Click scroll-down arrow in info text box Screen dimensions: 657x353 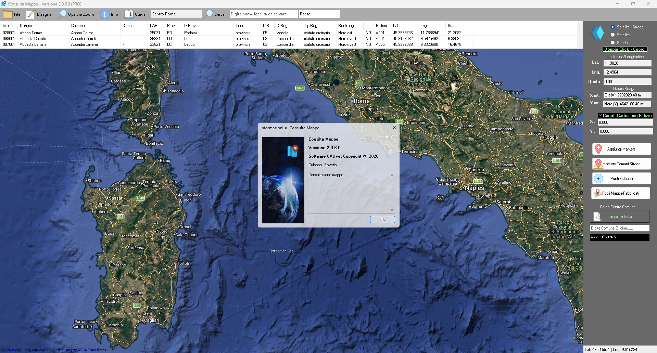click(392, 210)
